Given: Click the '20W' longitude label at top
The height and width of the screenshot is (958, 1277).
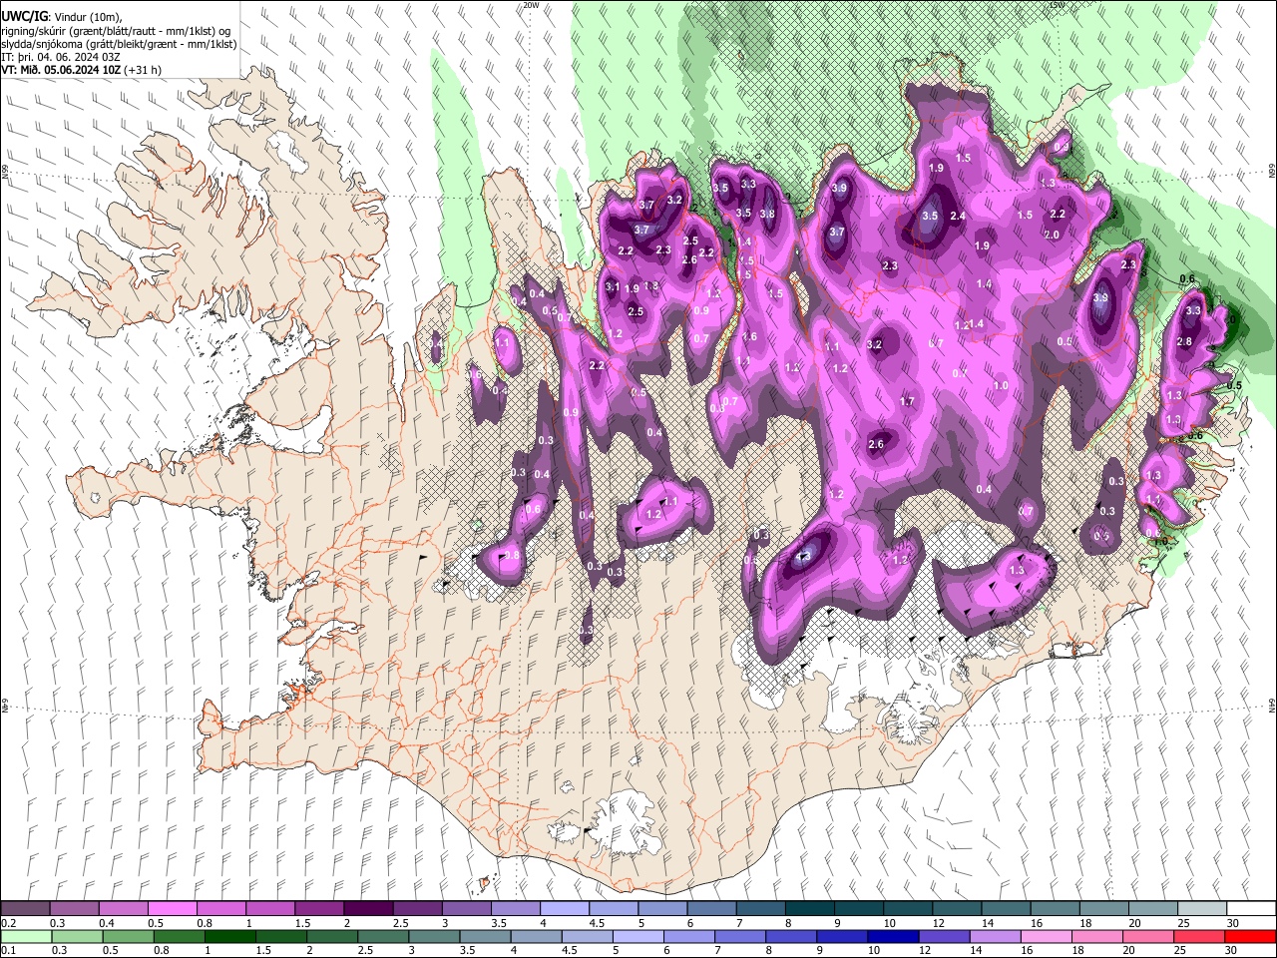Looking at the screenshot, I should (x=531, y=5).
